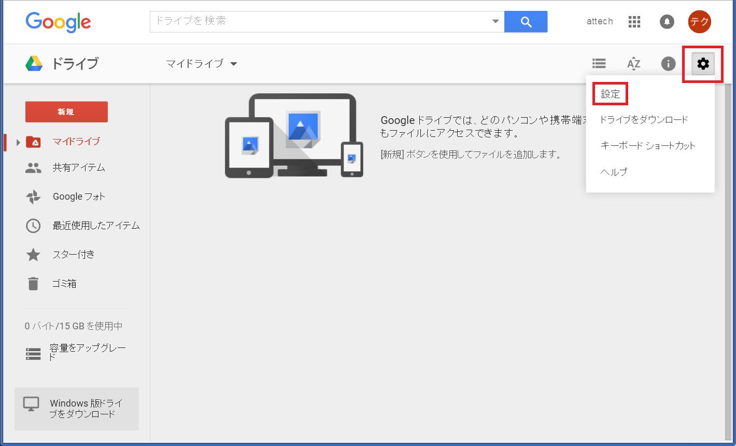Image resolution: width=736 pixels, height=446 pixels.
Task: Click the monitor icon in download box
Action: 32,405
